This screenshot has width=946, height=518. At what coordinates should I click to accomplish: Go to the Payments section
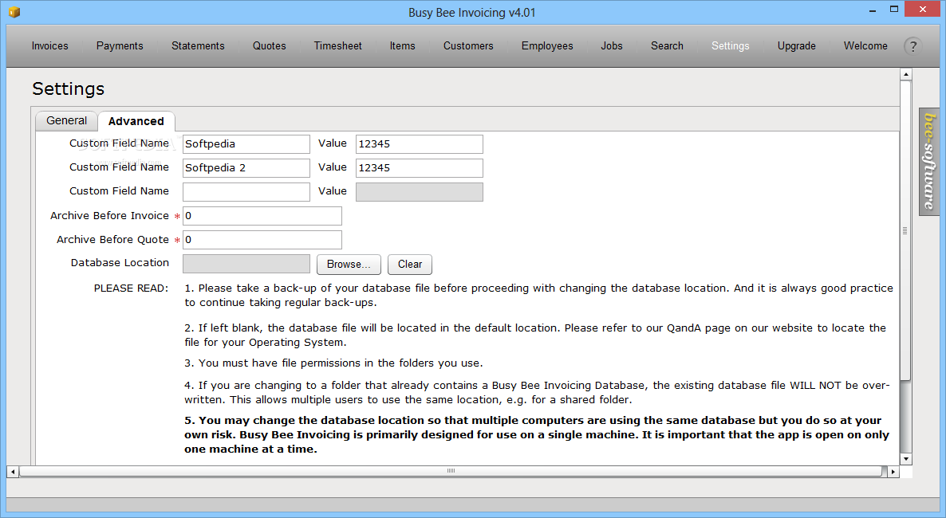(x=120, y=46)
